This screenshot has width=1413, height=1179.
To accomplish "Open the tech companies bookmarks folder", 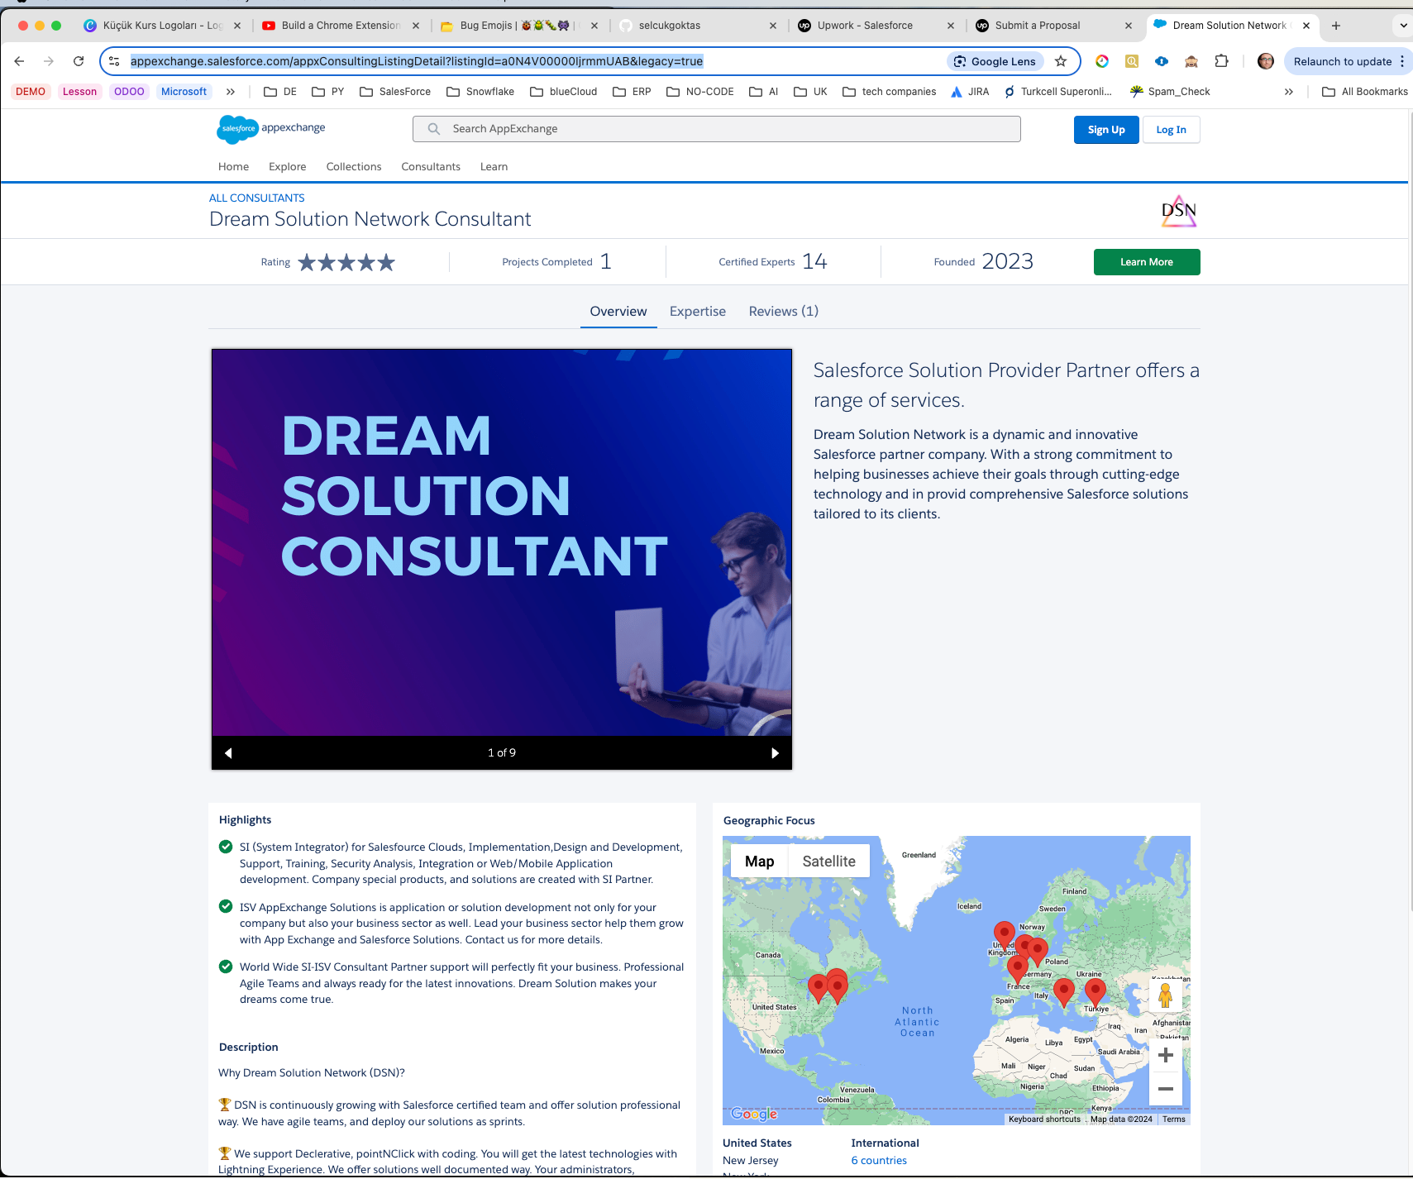I will 890,92.
